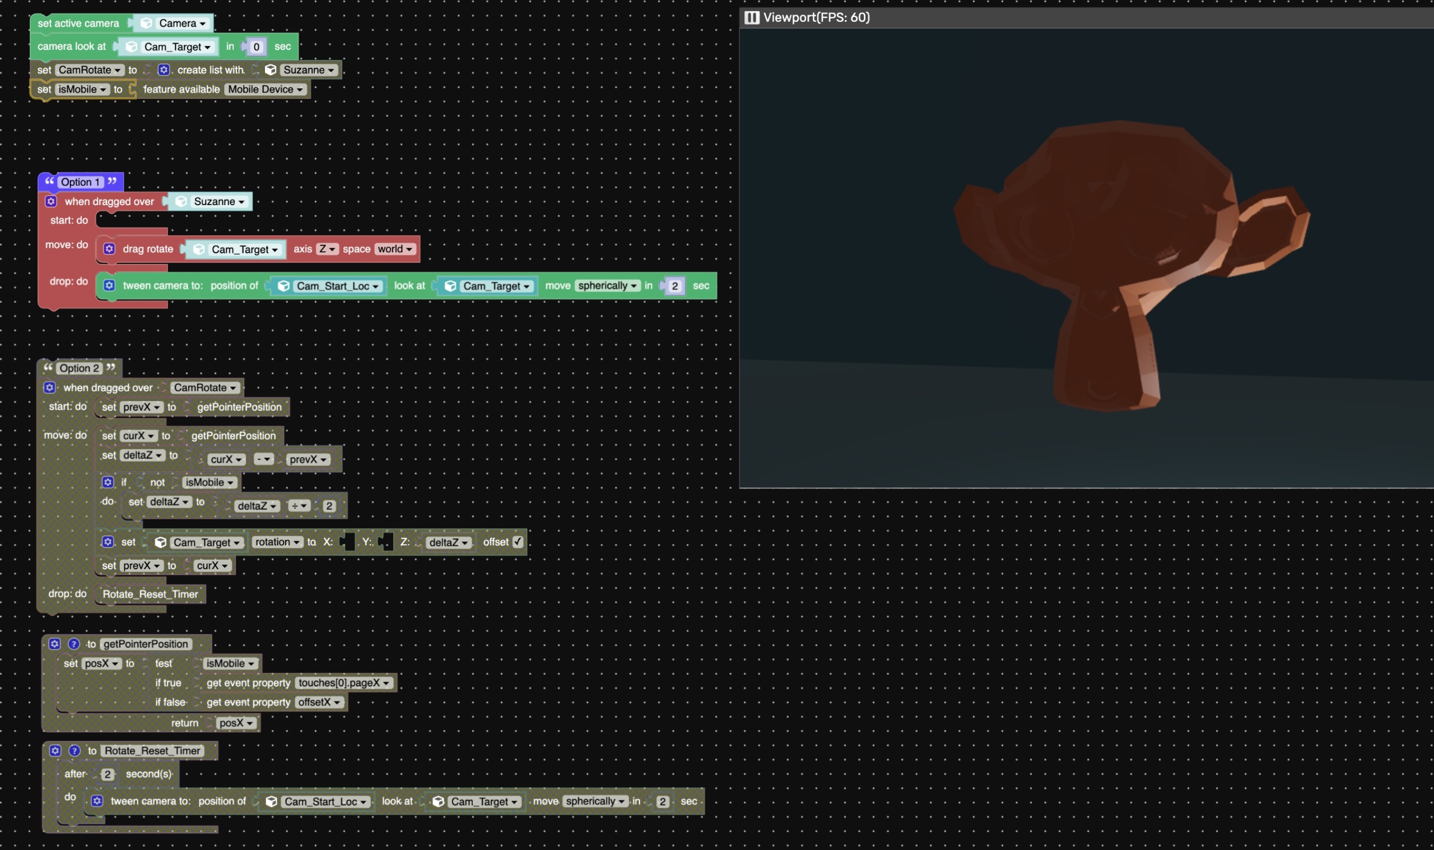Edit the Option 1 comment text

[80, 182]
